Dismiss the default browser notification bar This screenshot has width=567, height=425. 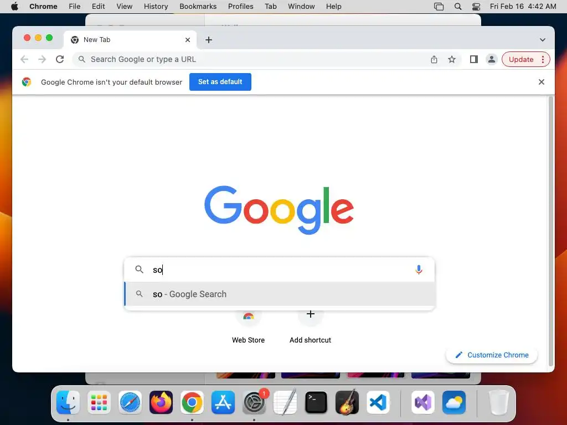[542, 82]
